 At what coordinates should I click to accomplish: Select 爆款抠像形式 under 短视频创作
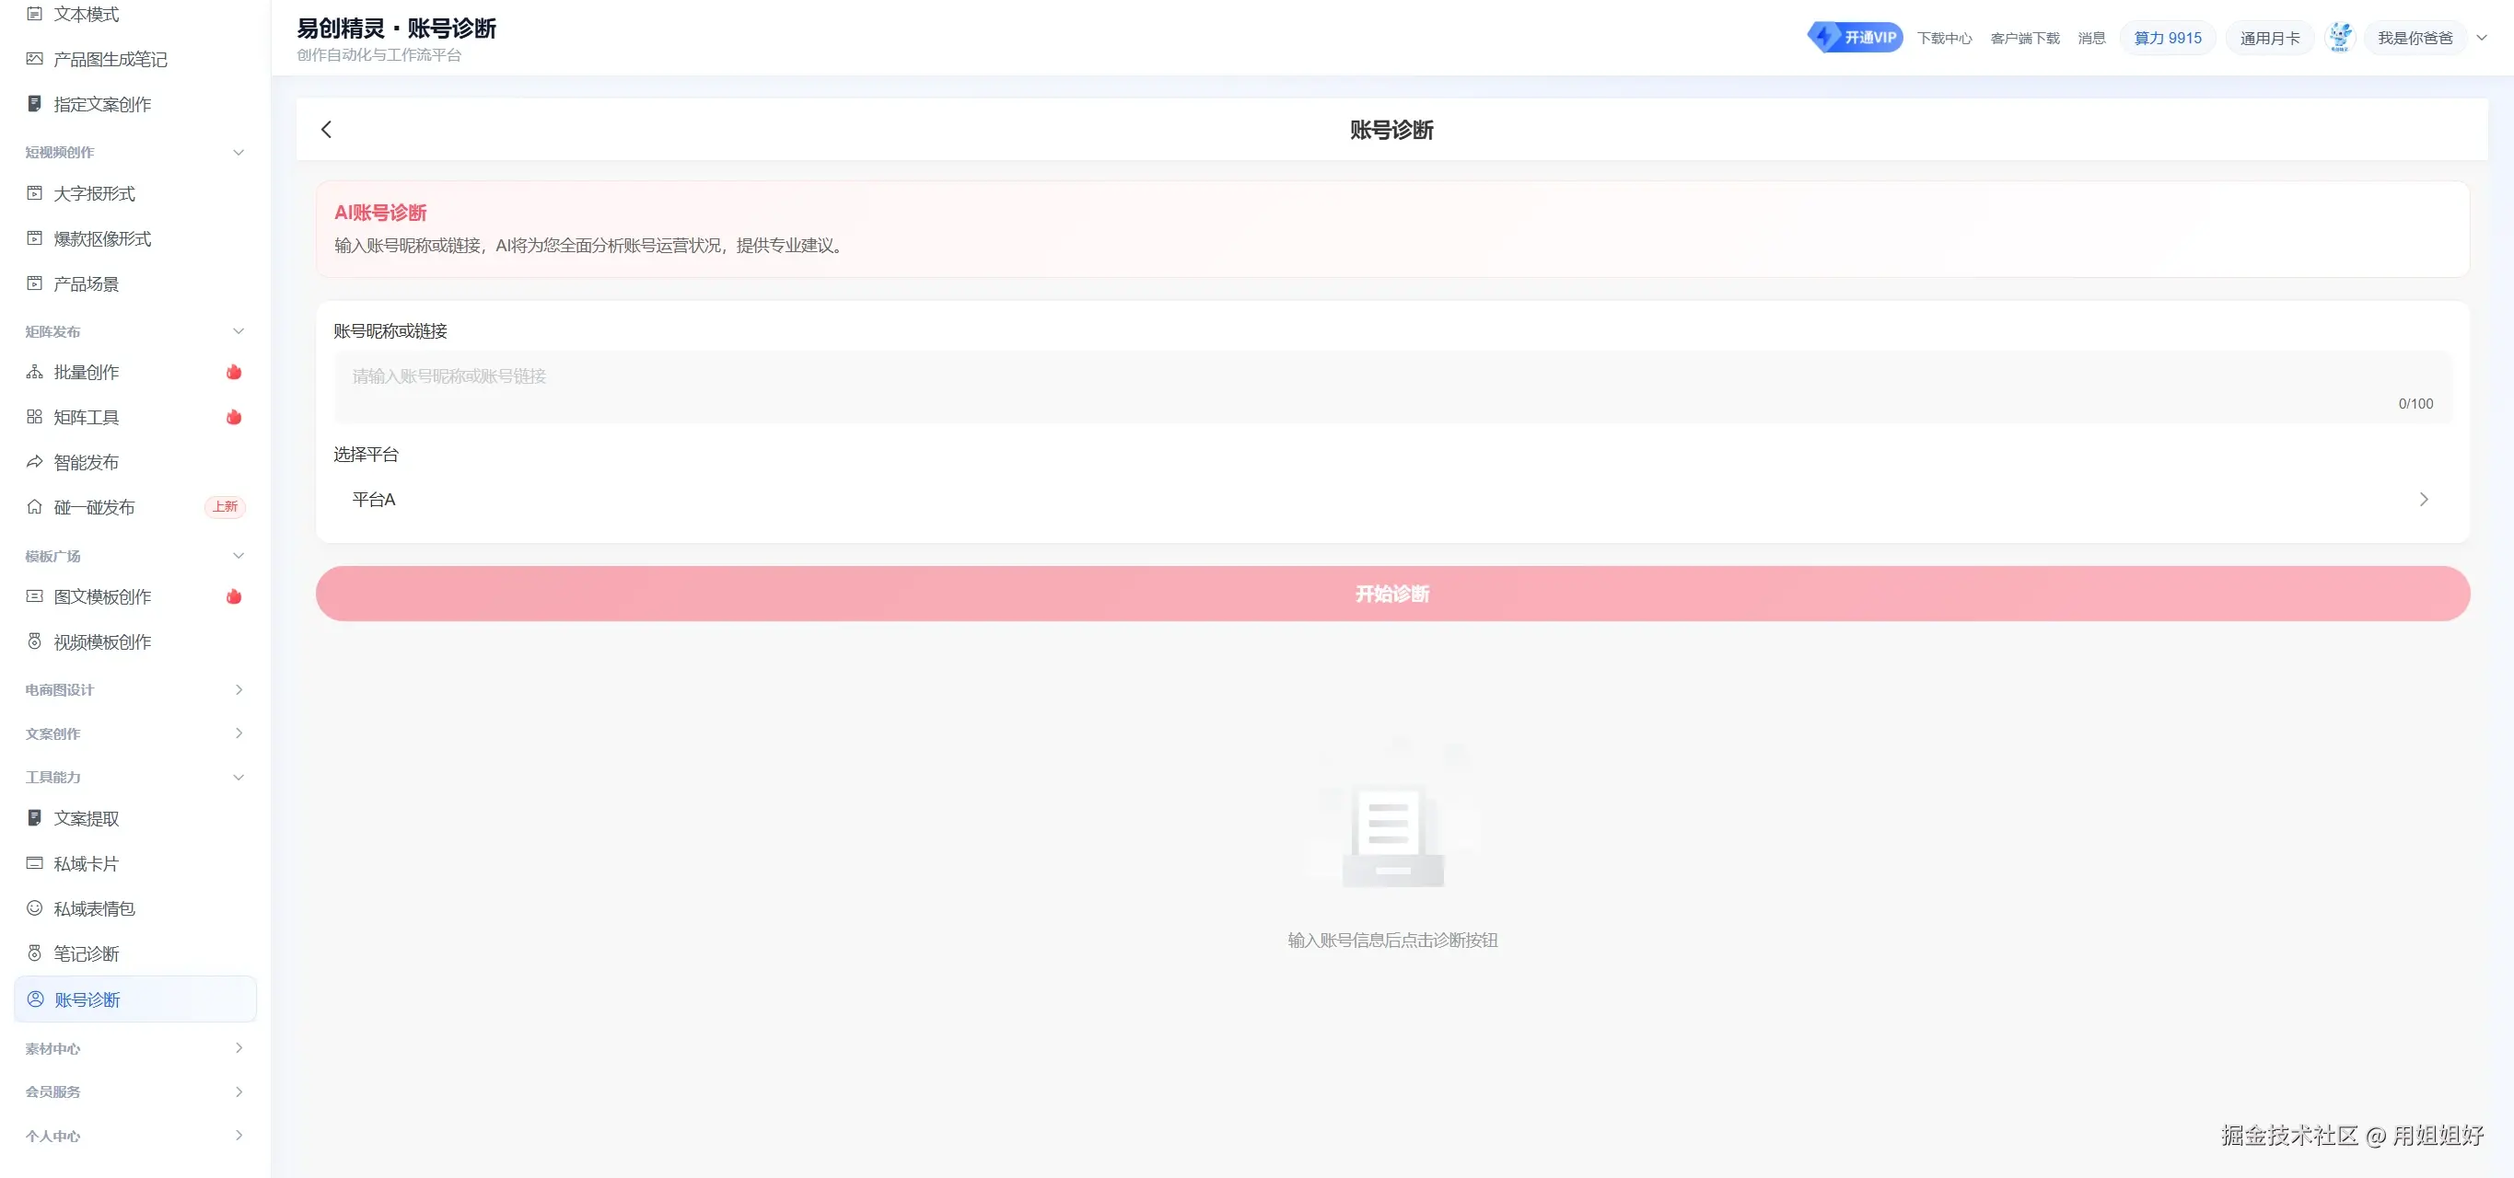(x=101, y=238)
